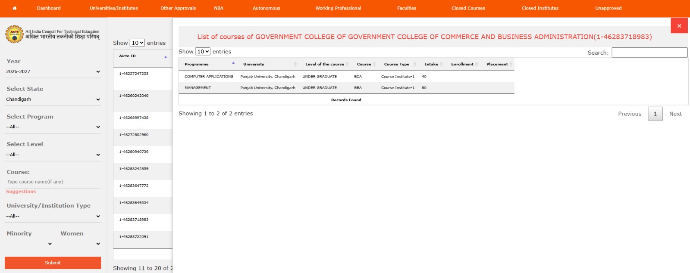Select page 1 in modal pagination
The image size is (690, 273).
(655, 114)
